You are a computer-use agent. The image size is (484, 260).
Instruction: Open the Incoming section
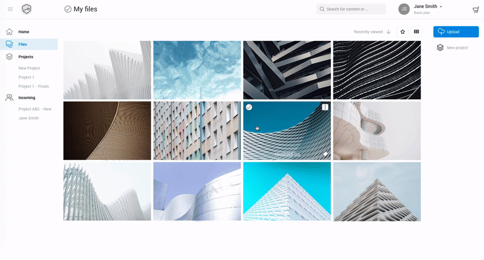[27, 98]
